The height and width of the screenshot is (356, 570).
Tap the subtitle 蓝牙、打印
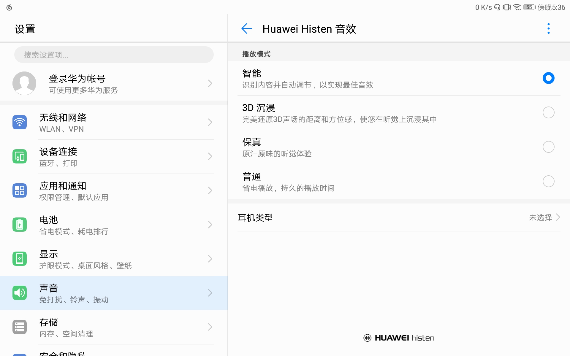(x=58, y=163)
